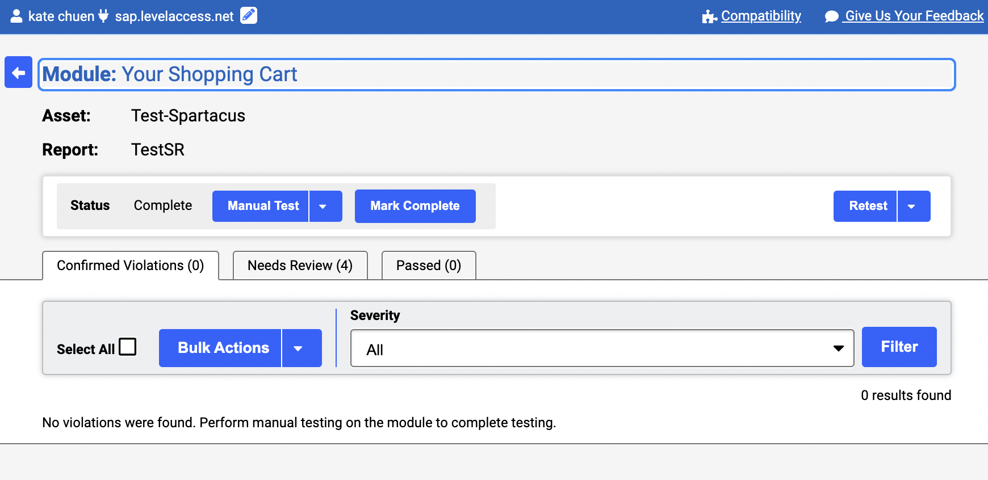This screenshot has width=988, height=480.
Task: Click the speech bubble feedback icon
Action: (x=832, y=16)
